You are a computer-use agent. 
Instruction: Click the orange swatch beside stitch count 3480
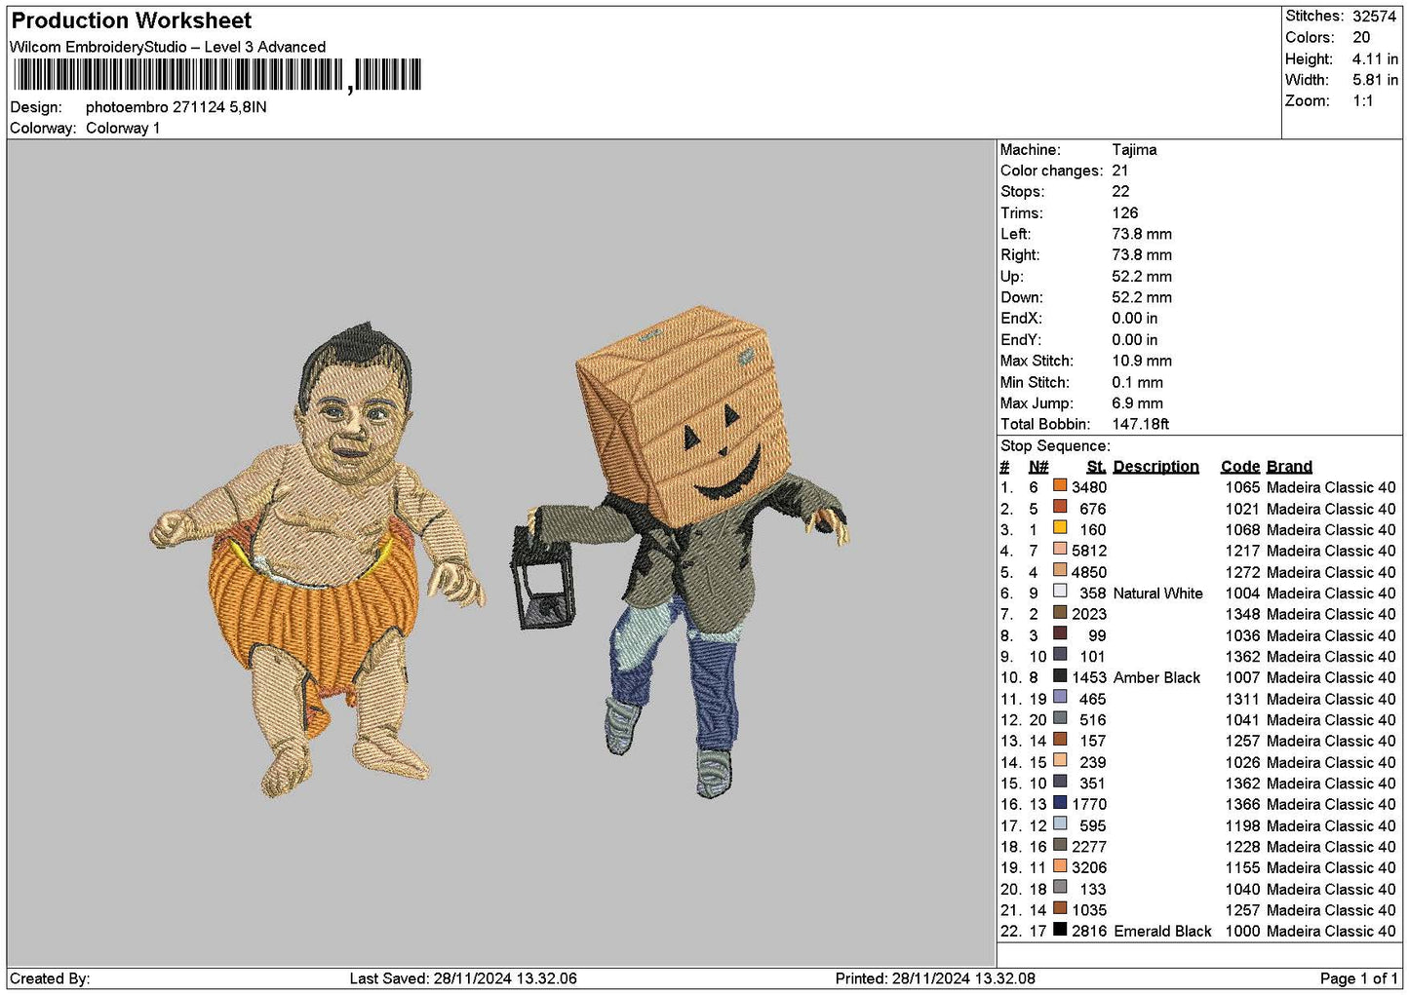[1059, 485]
